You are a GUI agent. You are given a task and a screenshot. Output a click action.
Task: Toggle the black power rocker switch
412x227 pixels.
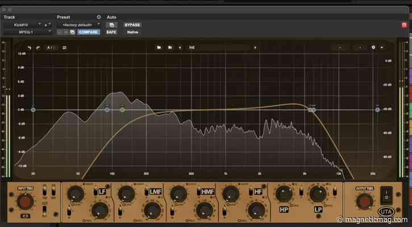click(x=386, y=195)
